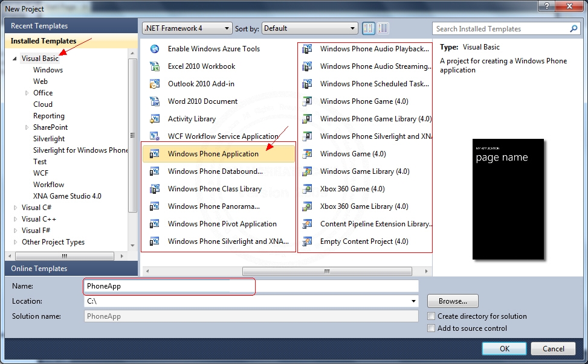The image size is (588, 364).
Task: Click the Windows Phone Audio Playback icon
Action: (x=307, y=49)
